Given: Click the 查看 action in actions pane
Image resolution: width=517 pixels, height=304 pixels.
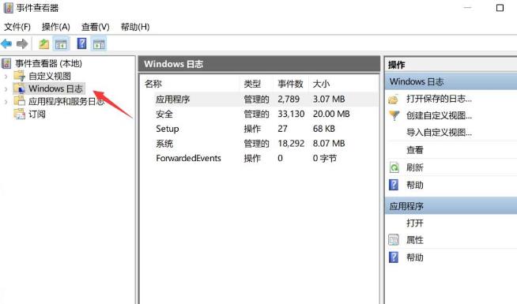Looking at the screenshot, I should pos(415,150).
